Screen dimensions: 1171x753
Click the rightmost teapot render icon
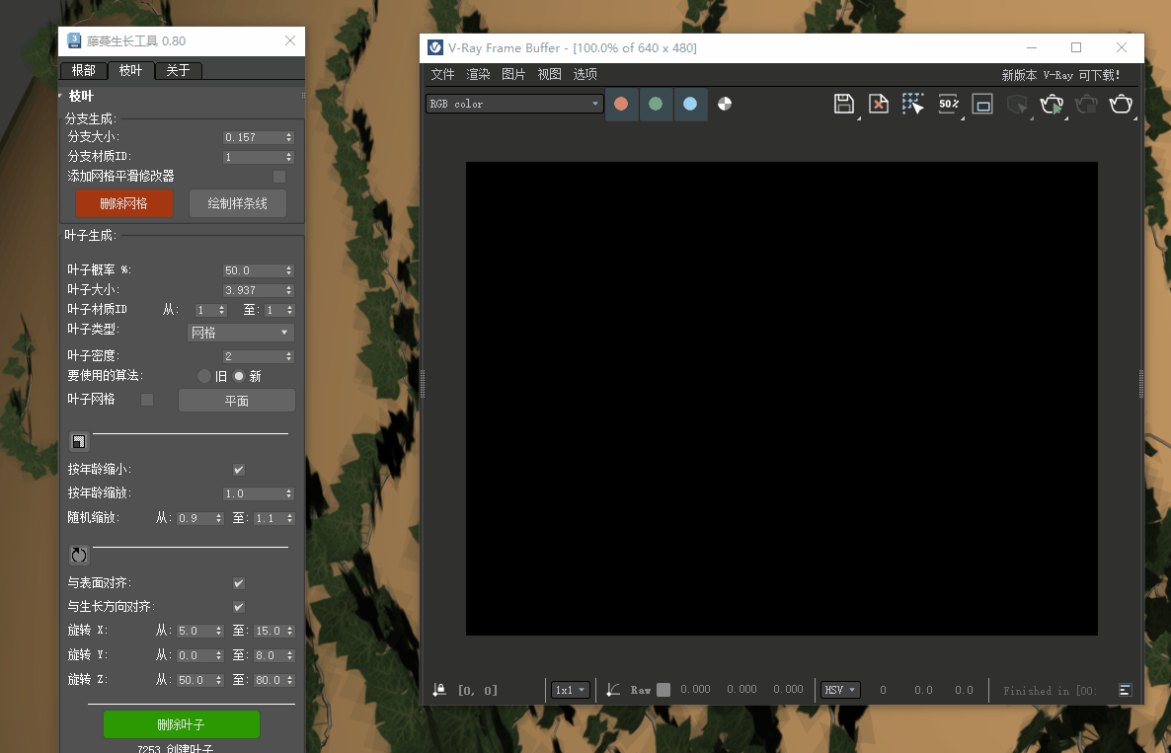[1121, 104]
